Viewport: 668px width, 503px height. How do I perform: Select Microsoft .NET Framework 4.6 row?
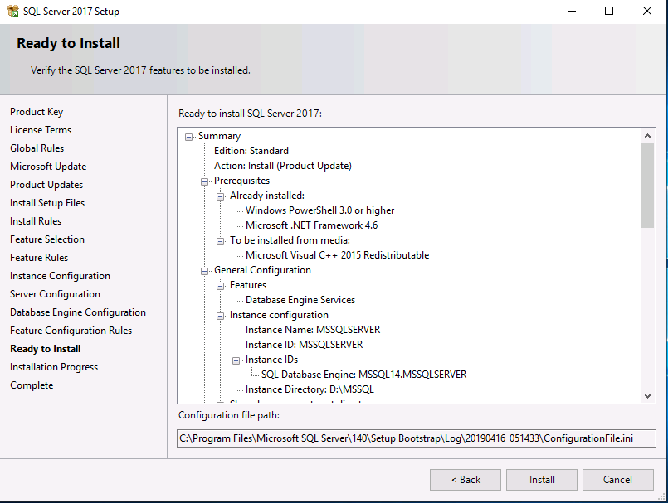click(x=312, y=225)
